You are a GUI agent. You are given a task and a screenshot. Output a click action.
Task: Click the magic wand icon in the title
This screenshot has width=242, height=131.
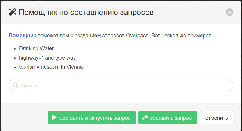(x=13, y=12)
